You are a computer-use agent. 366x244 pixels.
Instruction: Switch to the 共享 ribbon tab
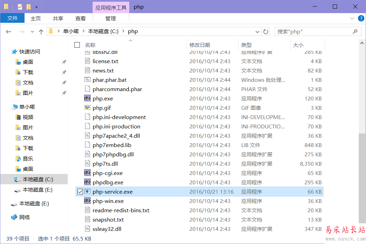click(58, 18)
